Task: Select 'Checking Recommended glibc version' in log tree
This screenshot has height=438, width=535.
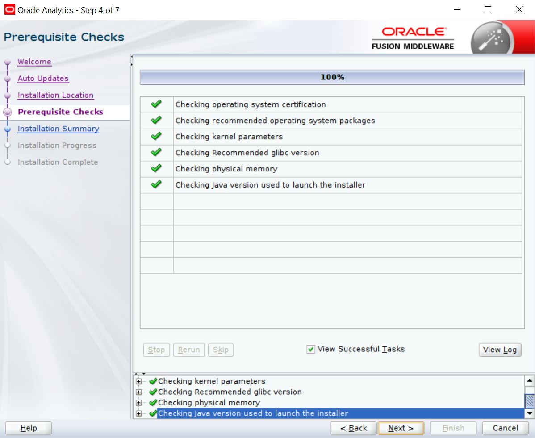Action: click(x=230, y=392)
